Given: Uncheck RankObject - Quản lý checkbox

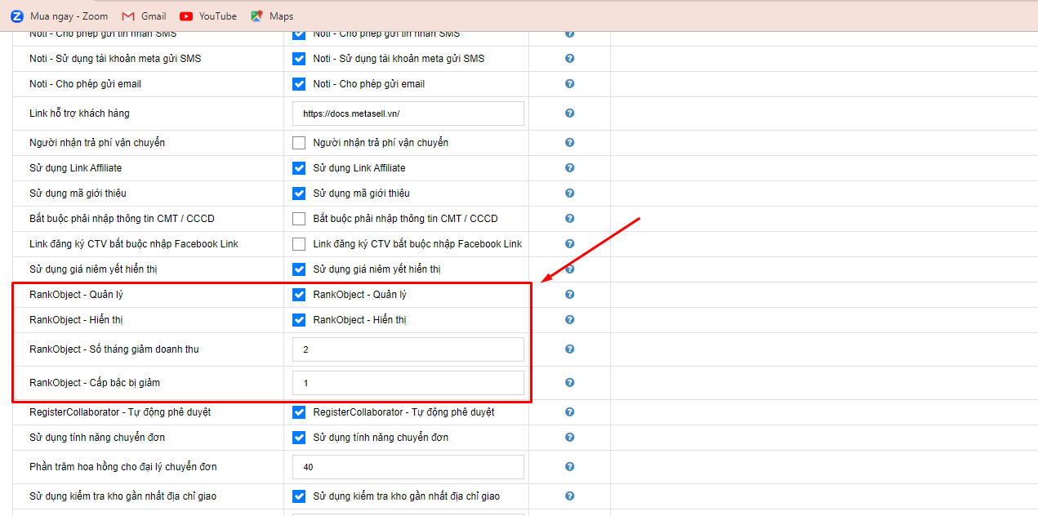Looking at the screenshot, I should coord(299,295).
